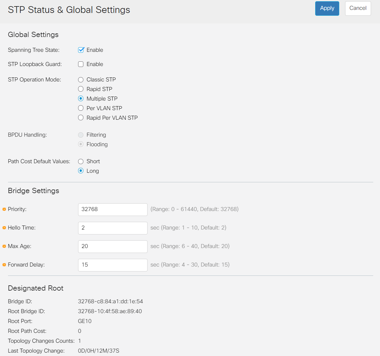Screen dimensions: 380x356
Task: Click the Path Cost Default Values label
Action: point(39,161)
